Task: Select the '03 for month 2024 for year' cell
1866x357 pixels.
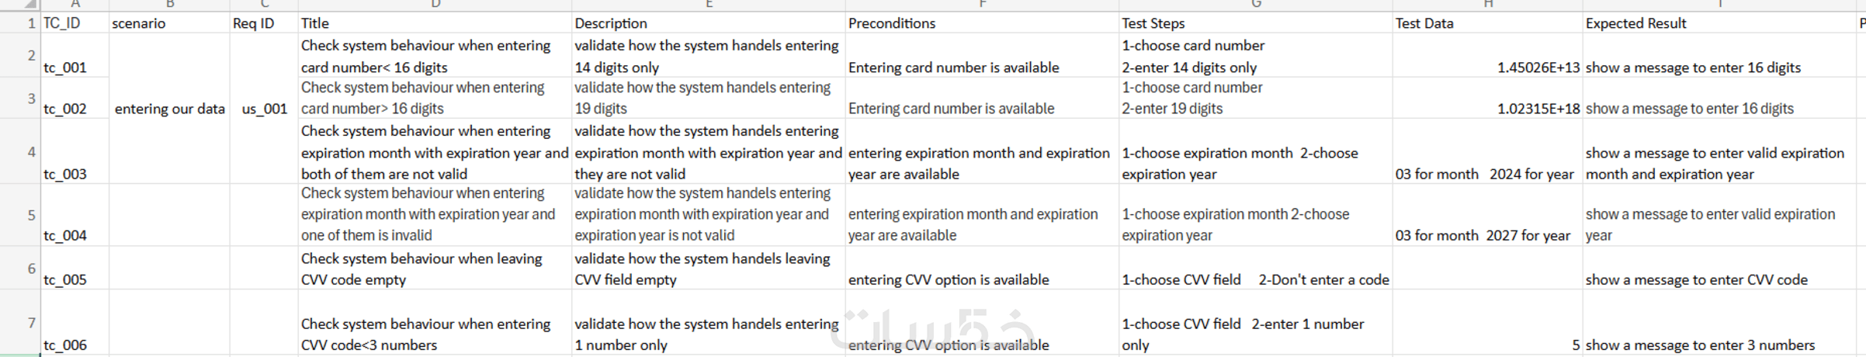Action: tap(1484, 174)
